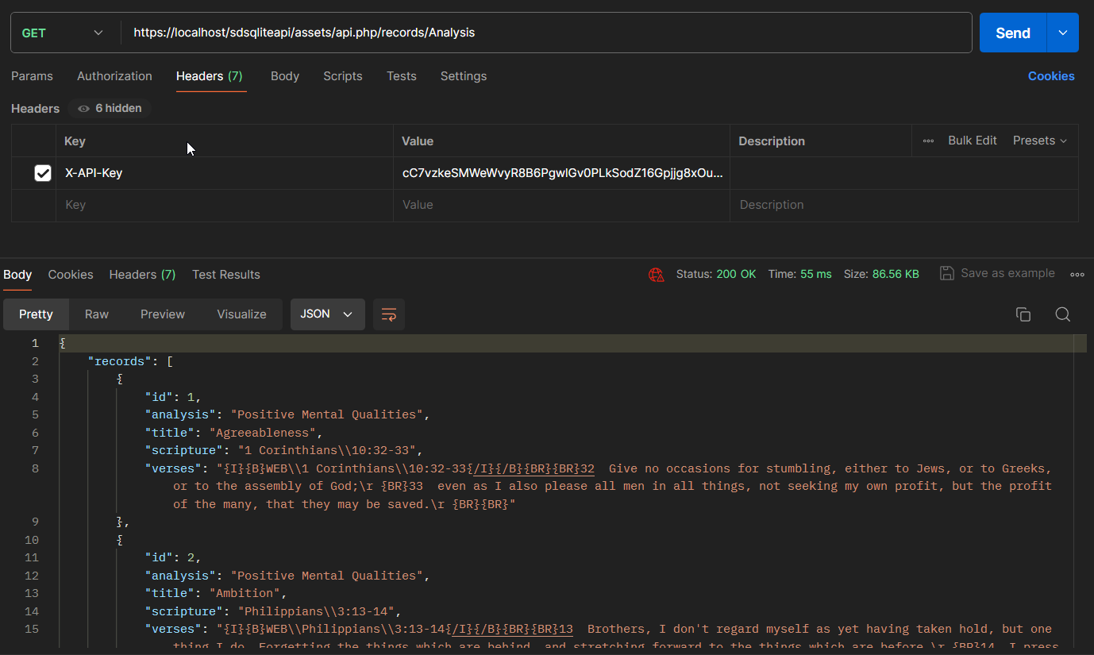1094x655 pixels.
Task: Uncheck the X-API-Key header checkbox
Action: pos(43,173)
